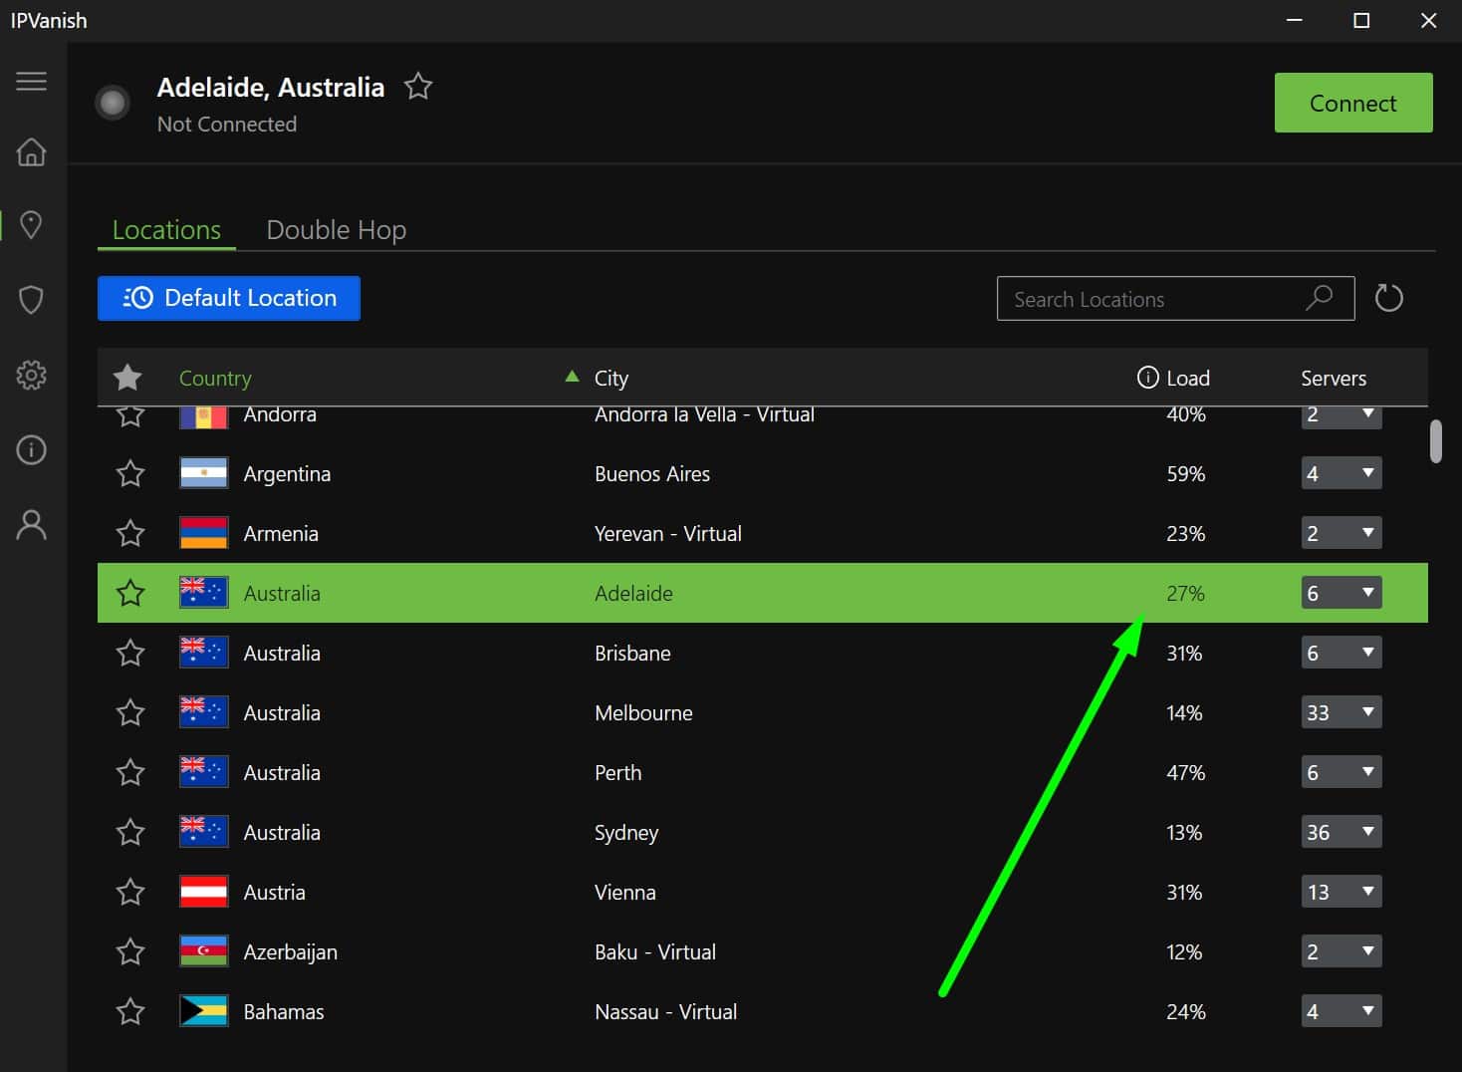The width and height of the screenshot is (1462, 1072).
Task: Toggle favorite star for Adelaide row
Action: pyautogui.click(x=130, y=593)
